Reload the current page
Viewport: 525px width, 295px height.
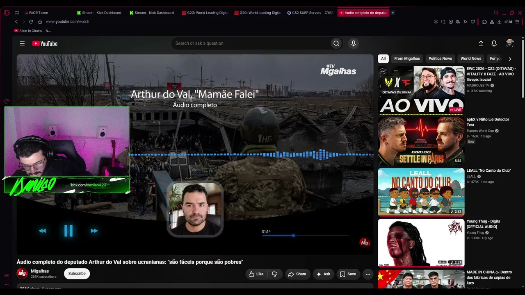(31, 22)
